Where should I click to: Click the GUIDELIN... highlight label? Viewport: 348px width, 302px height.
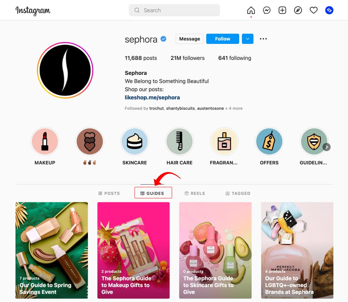[x=313, y=163]
